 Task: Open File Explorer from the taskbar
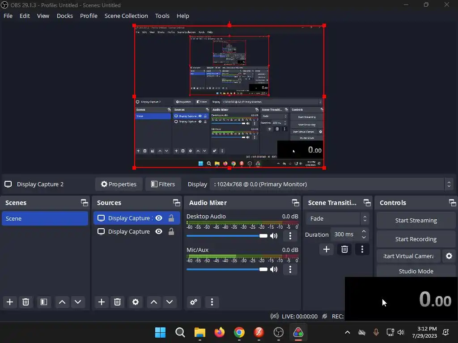pyautogui.click(x=200, y=332)
